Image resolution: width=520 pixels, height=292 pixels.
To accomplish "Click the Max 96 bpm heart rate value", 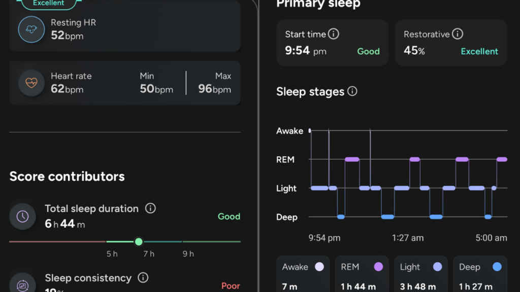I will [x=214, y=89].
